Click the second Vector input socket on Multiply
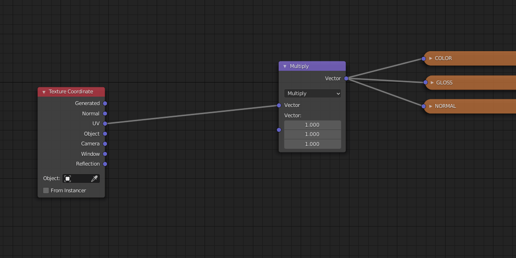This screenshot has width=516, height=258. click(x=279, y=130)
